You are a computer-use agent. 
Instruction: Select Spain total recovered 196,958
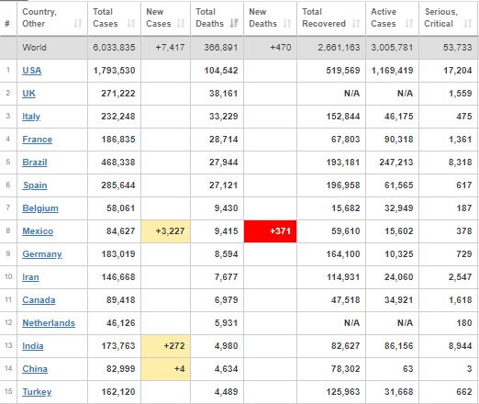[x=343, y=185]
